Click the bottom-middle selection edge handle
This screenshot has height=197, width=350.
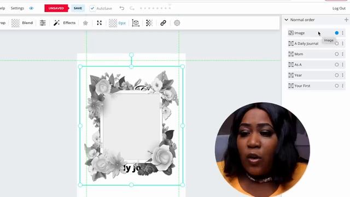point(131,185)
